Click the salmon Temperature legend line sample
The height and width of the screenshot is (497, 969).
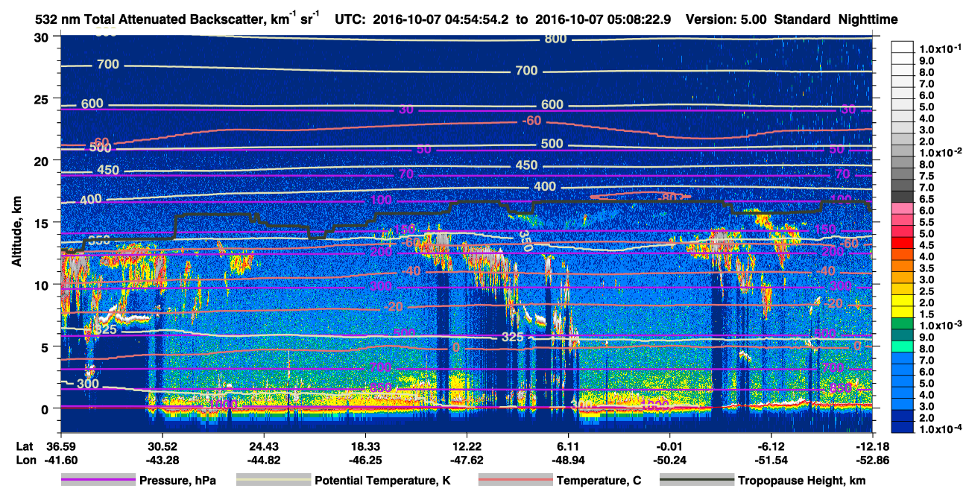pos(514,480)
